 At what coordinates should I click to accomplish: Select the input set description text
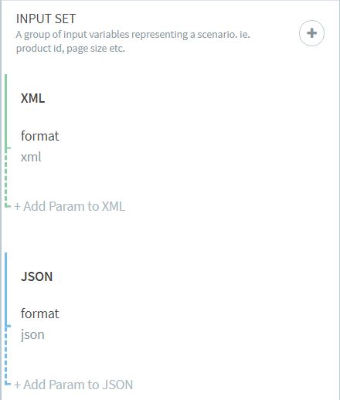click(133, 41)
